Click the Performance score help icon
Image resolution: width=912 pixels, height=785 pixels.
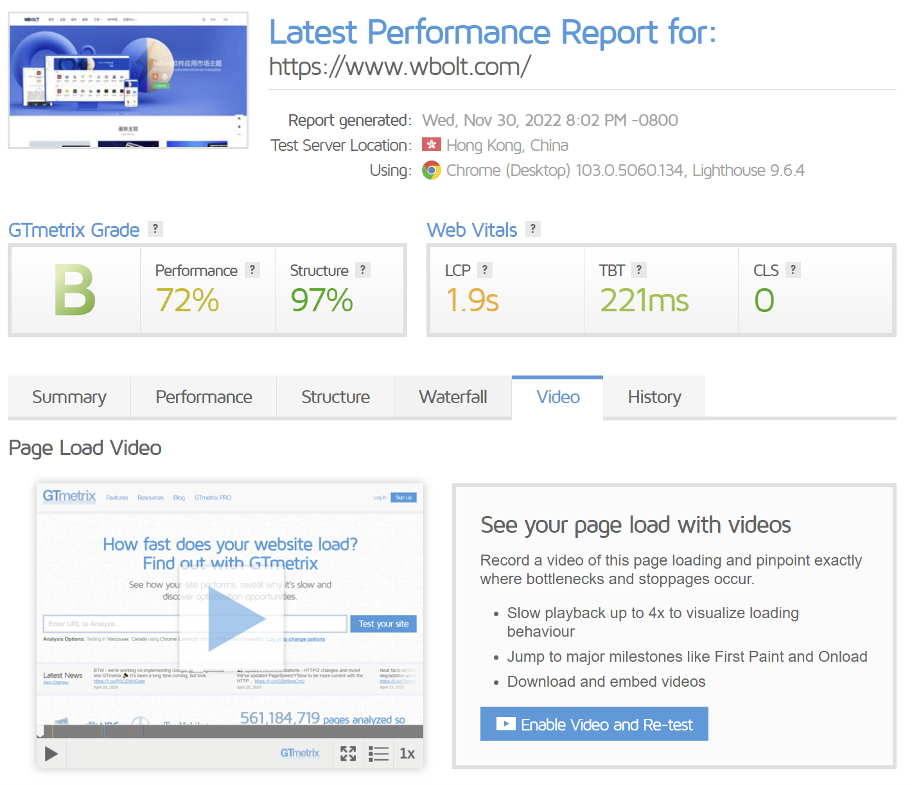[x=252, y=270]
